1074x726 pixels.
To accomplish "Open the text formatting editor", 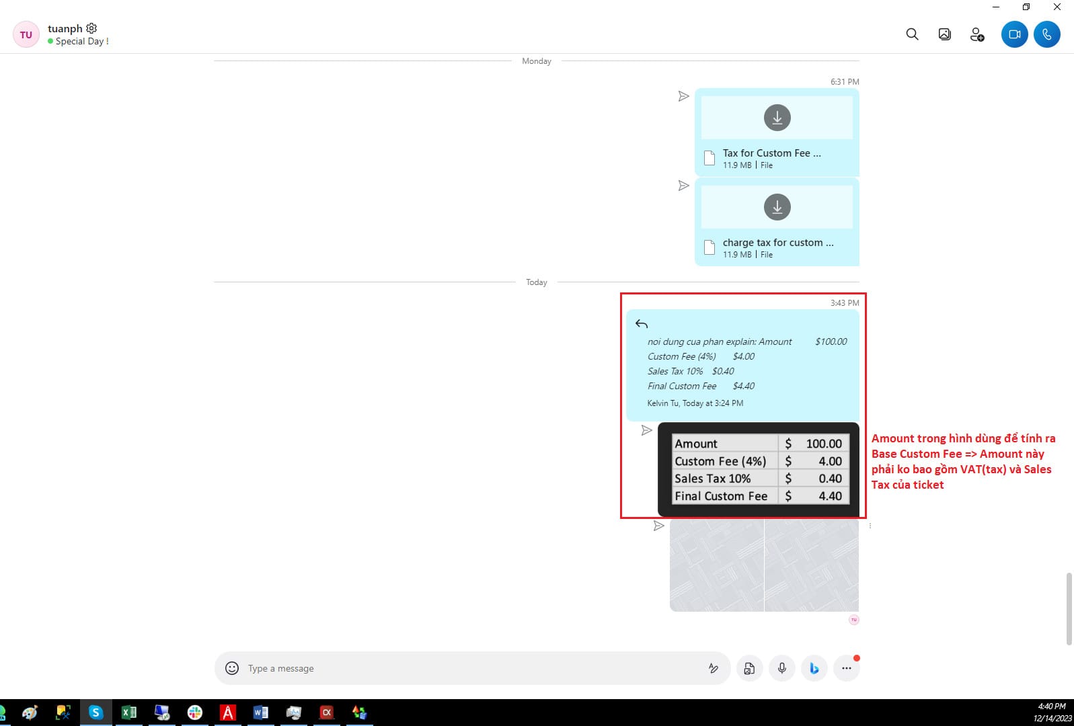I will (713, 668).
